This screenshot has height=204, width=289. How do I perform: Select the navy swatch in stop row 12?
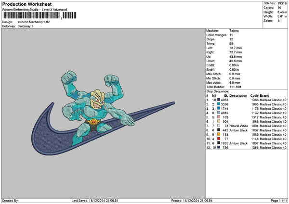click(x=219, y=147)
